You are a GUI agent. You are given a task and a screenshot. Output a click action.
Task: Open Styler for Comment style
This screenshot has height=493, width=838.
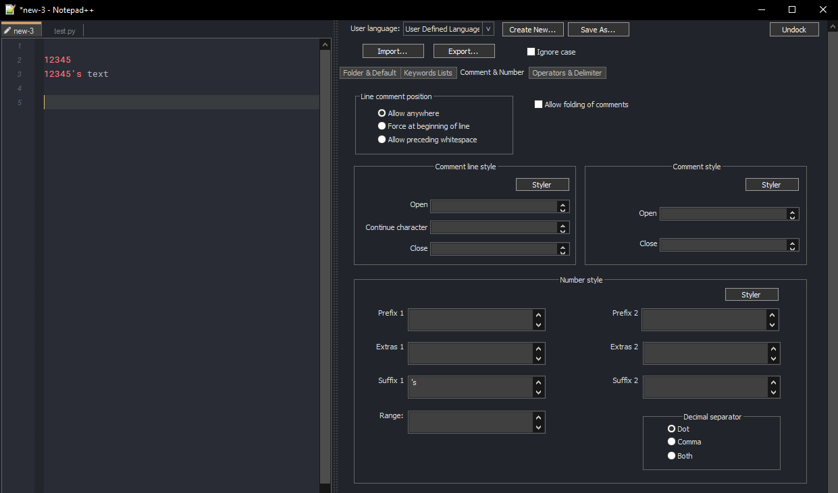coord(772,185)
